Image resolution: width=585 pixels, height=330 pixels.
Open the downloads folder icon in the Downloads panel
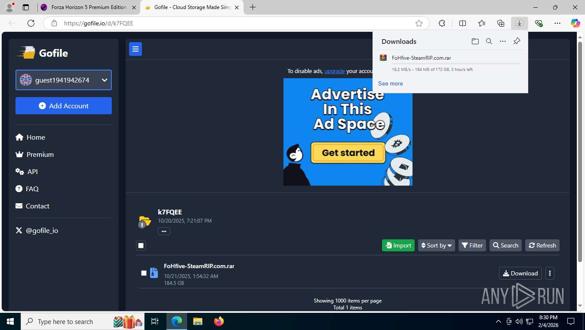(475, 41)
